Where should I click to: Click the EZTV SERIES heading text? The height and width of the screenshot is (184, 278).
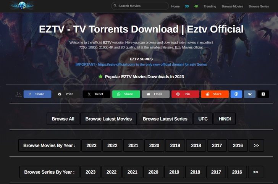[141, 59]
